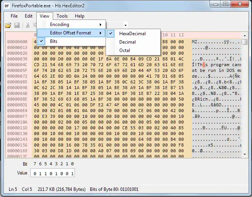The width and height of the screenshot is (252, 197).
Task: Click last byte F8 in row 00000156
Action: (x=181, y=145)
